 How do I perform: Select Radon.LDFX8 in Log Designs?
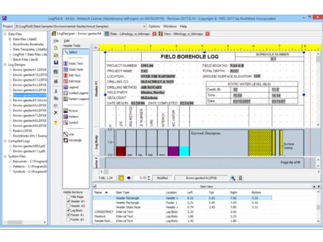[23, 131]
